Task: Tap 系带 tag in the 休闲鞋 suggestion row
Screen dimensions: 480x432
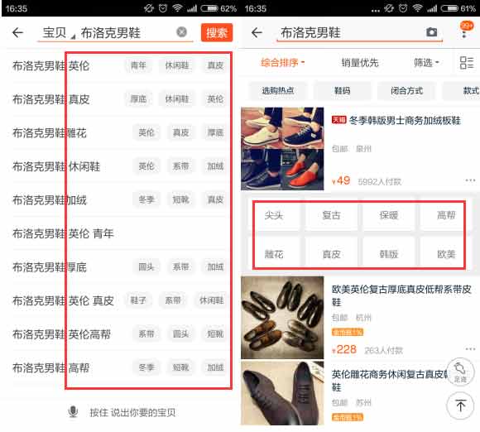Action: point(181,166)
